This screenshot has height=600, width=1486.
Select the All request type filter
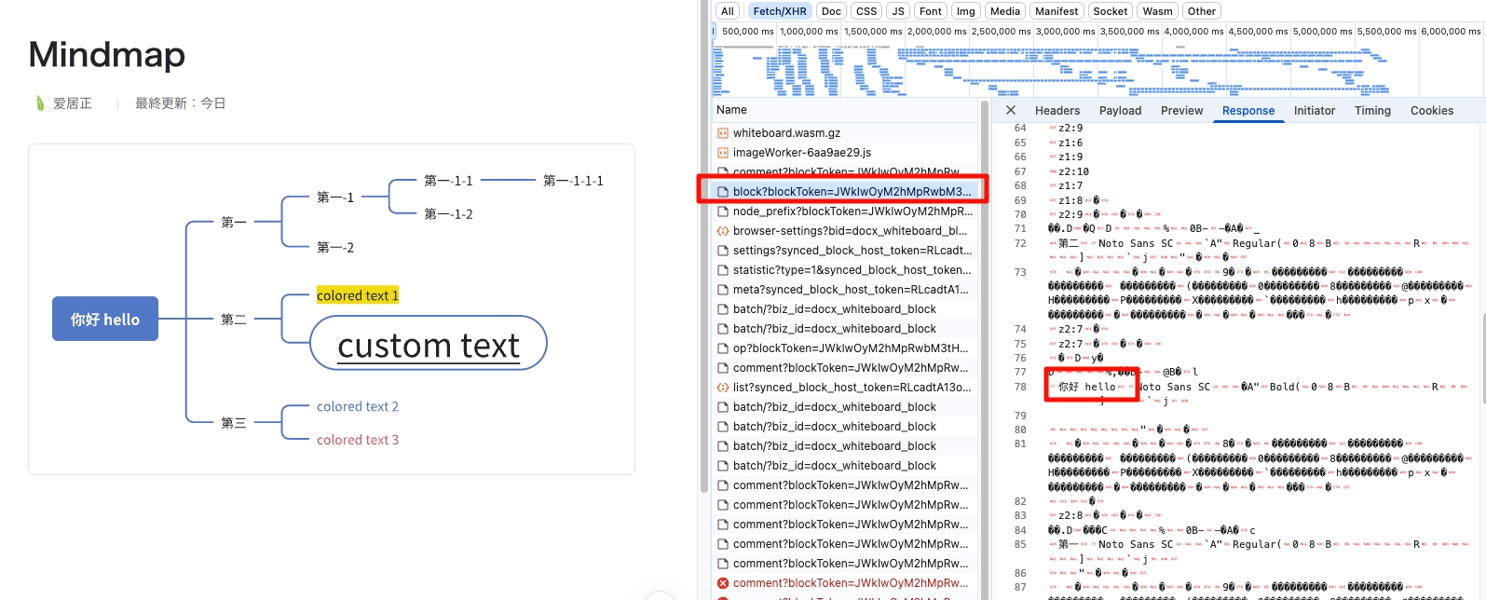click(728, 11)
